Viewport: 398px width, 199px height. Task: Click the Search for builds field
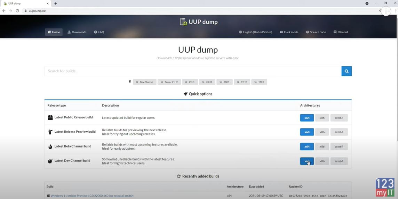tap(193, 71)
